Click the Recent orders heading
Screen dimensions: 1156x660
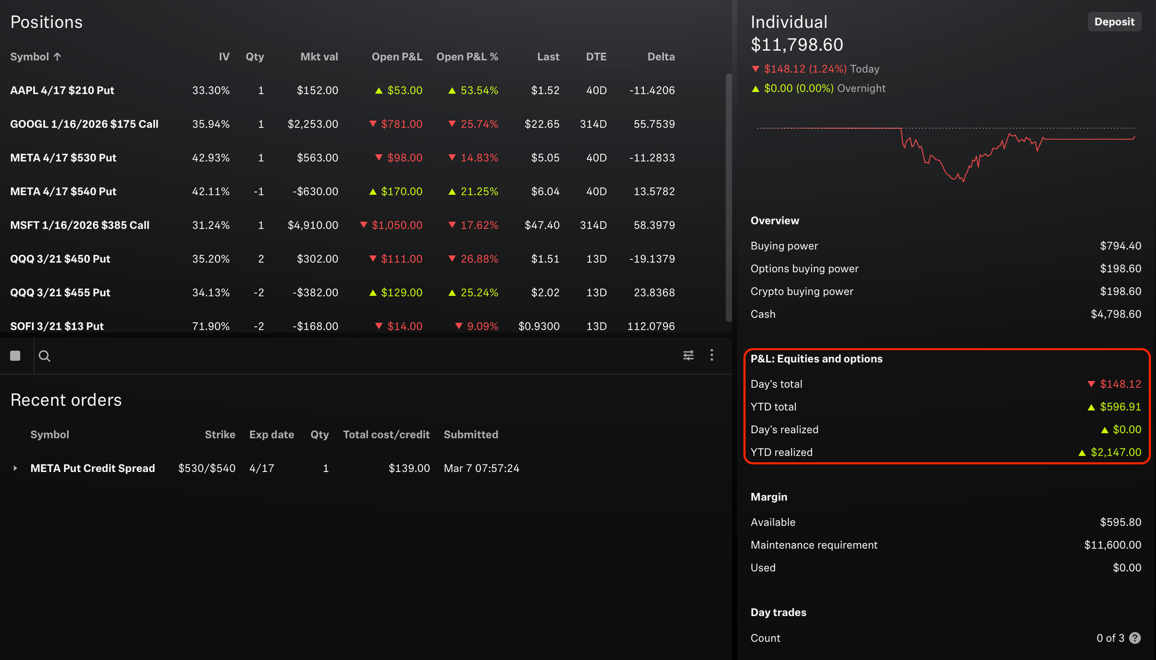(66, 400)
